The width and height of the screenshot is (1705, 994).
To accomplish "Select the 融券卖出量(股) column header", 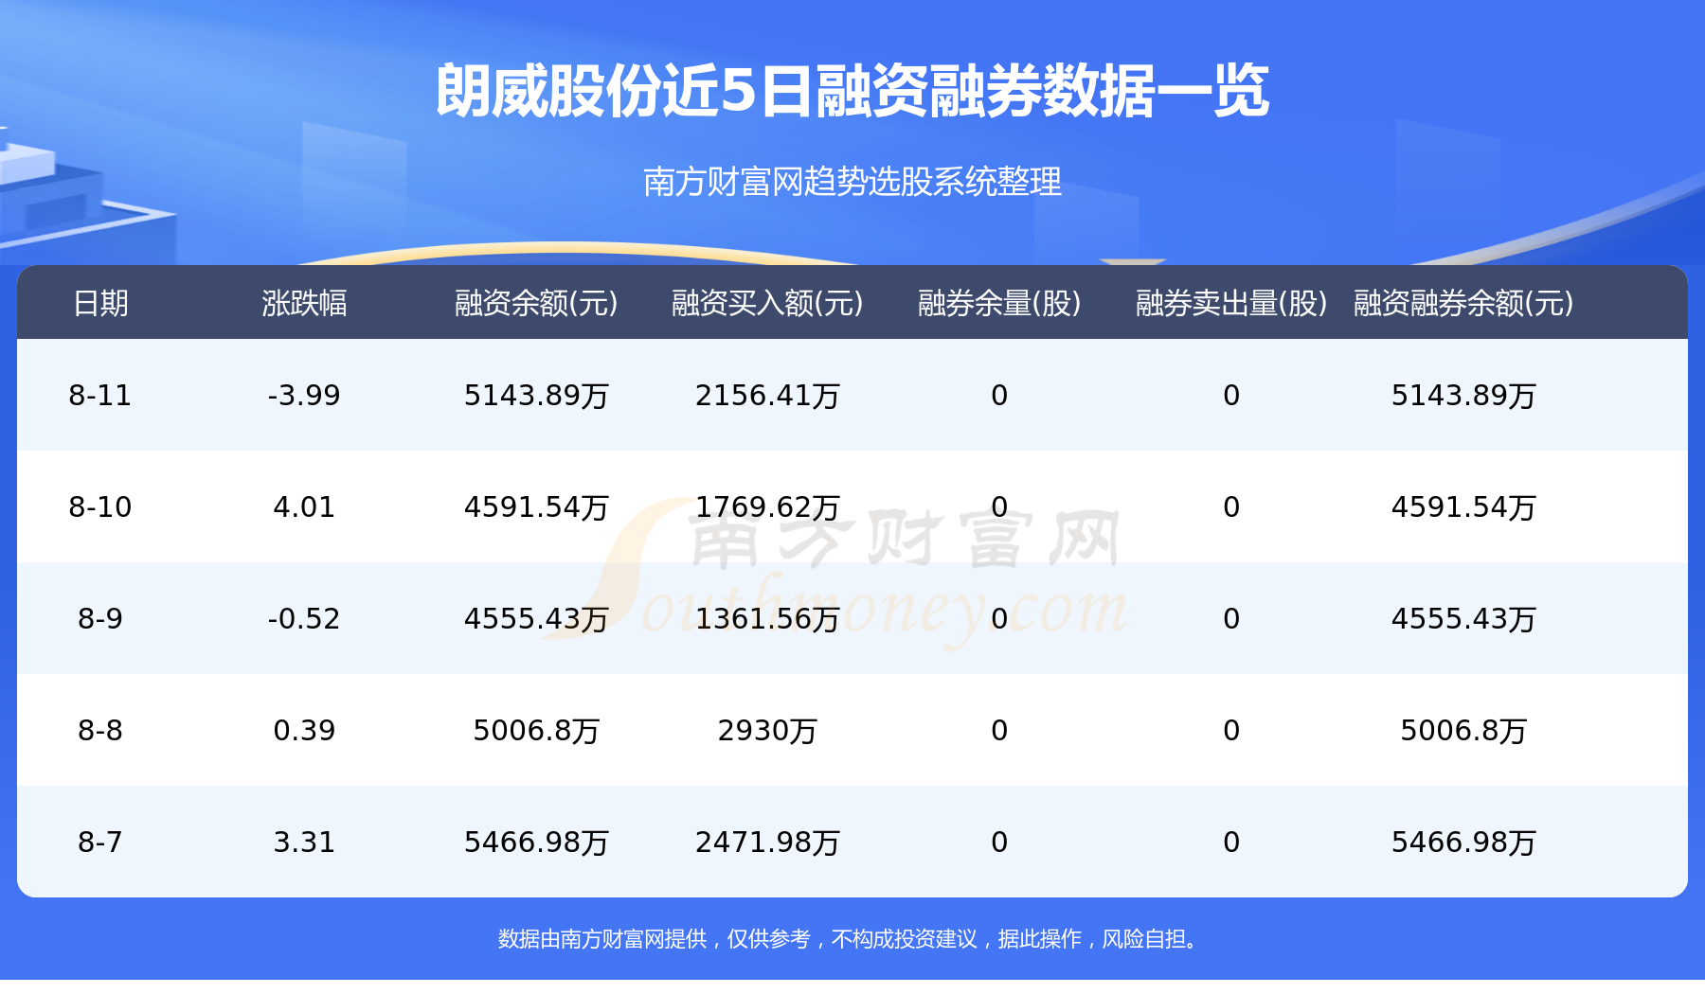I will 1231,303.
